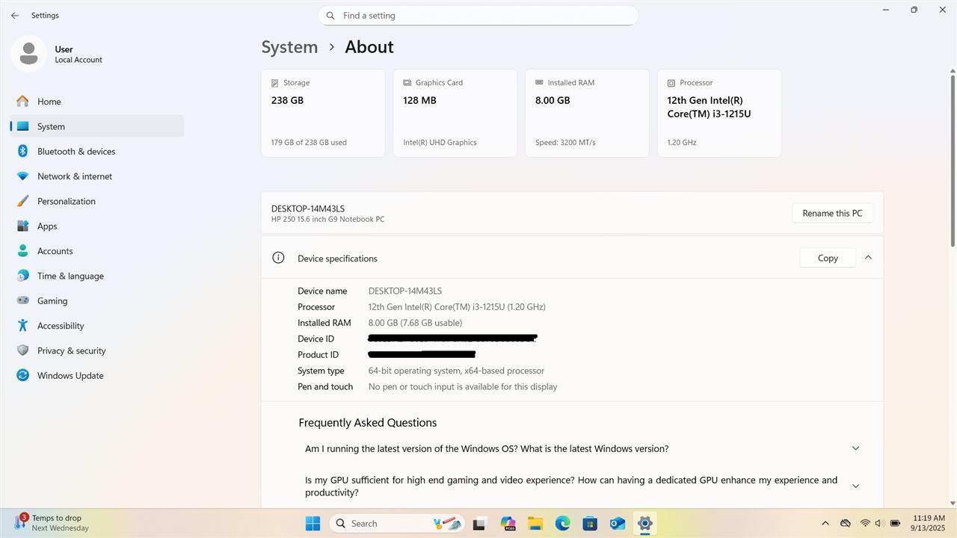This screenshot has width=957, height=538.
Task: Open Outlook from the taskbar
Action: click(x=618, y=523)
